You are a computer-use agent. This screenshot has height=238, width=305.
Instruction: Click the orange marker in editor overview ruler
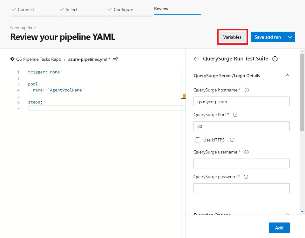coord(184,96)
